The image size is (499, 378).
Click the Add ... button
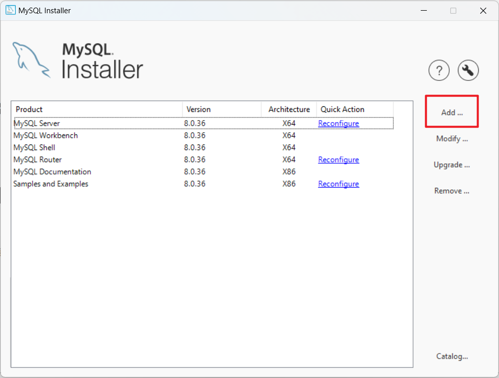(x=452, y=111)
